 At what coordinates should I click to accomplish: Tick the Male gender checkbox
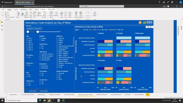[x=40, y=40]
